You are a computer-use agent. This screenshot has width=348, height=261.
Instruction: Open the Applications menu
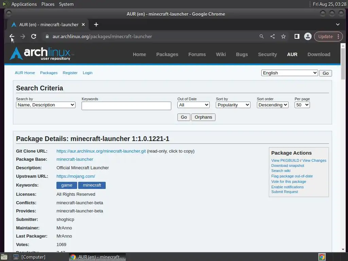tap(24, 4)
